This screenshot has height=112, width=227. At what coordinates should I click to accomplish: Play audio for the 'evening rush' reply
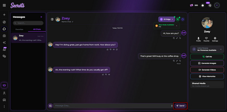coord(109,74)
